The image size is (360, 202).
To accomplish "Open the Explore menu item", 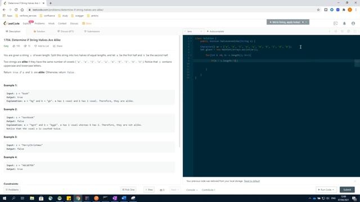I will tap(26, 24).
